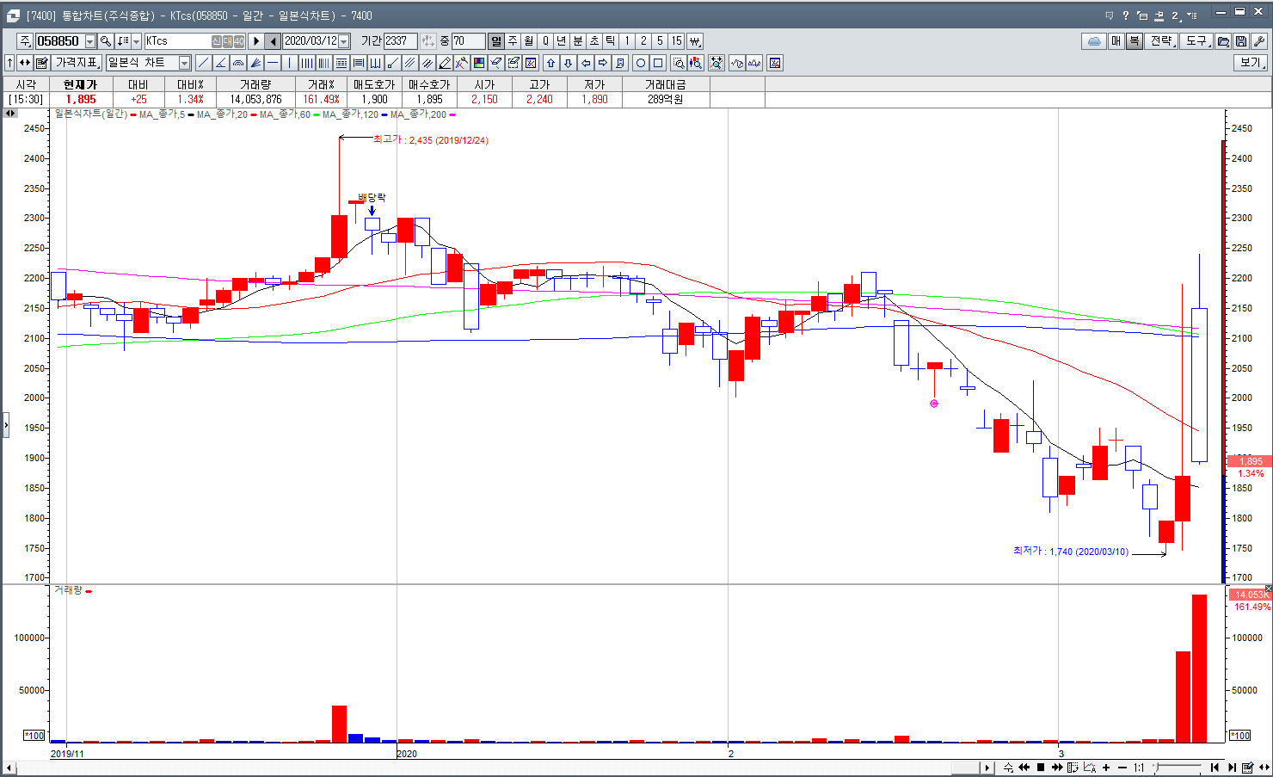Open the date picker dropdown

(x=343, y=41)
